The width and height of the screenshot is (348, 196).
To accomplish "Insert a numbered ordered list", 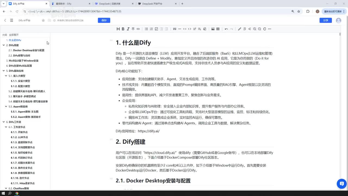I will point(151,29).
